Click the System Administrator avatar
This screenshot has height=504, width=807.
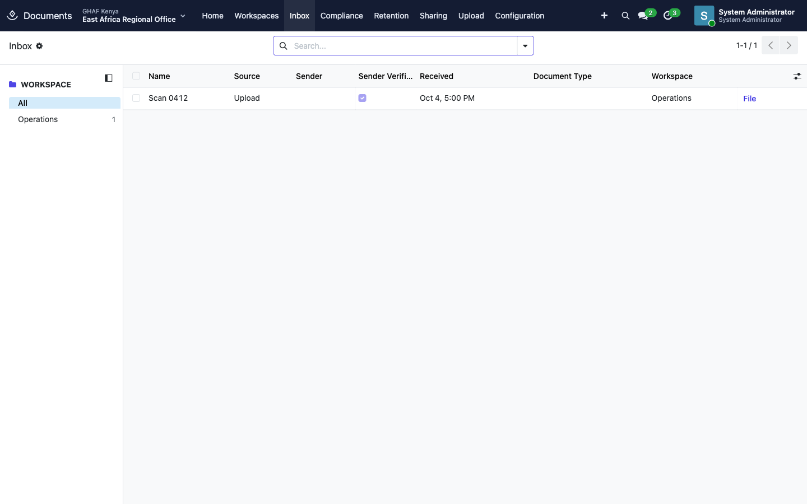click(x=704, y=16)
